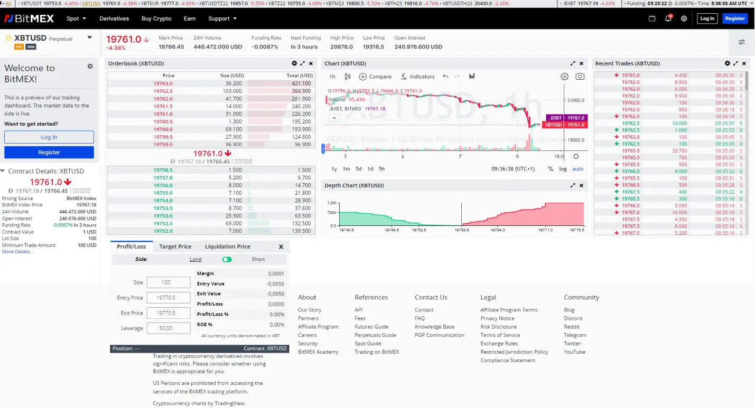The width and height of the screenshot is (755, 408).
Task: Collapse chart legend with caret button
Action: click(333, 118)
